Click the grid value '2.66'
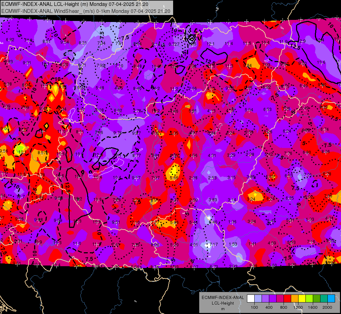The width and height of the screenshot is (341, 314). point(193,89)
